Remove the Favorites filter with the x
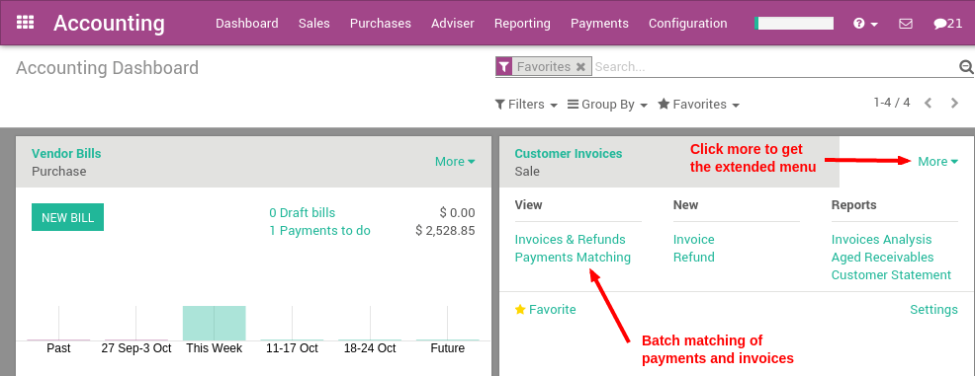The height and width of the screenshot is (376, 975). [x=580, y=66]
